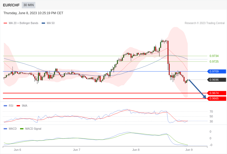
Task: Click the RSI 30 axis level label
Action: click(211, 121)
